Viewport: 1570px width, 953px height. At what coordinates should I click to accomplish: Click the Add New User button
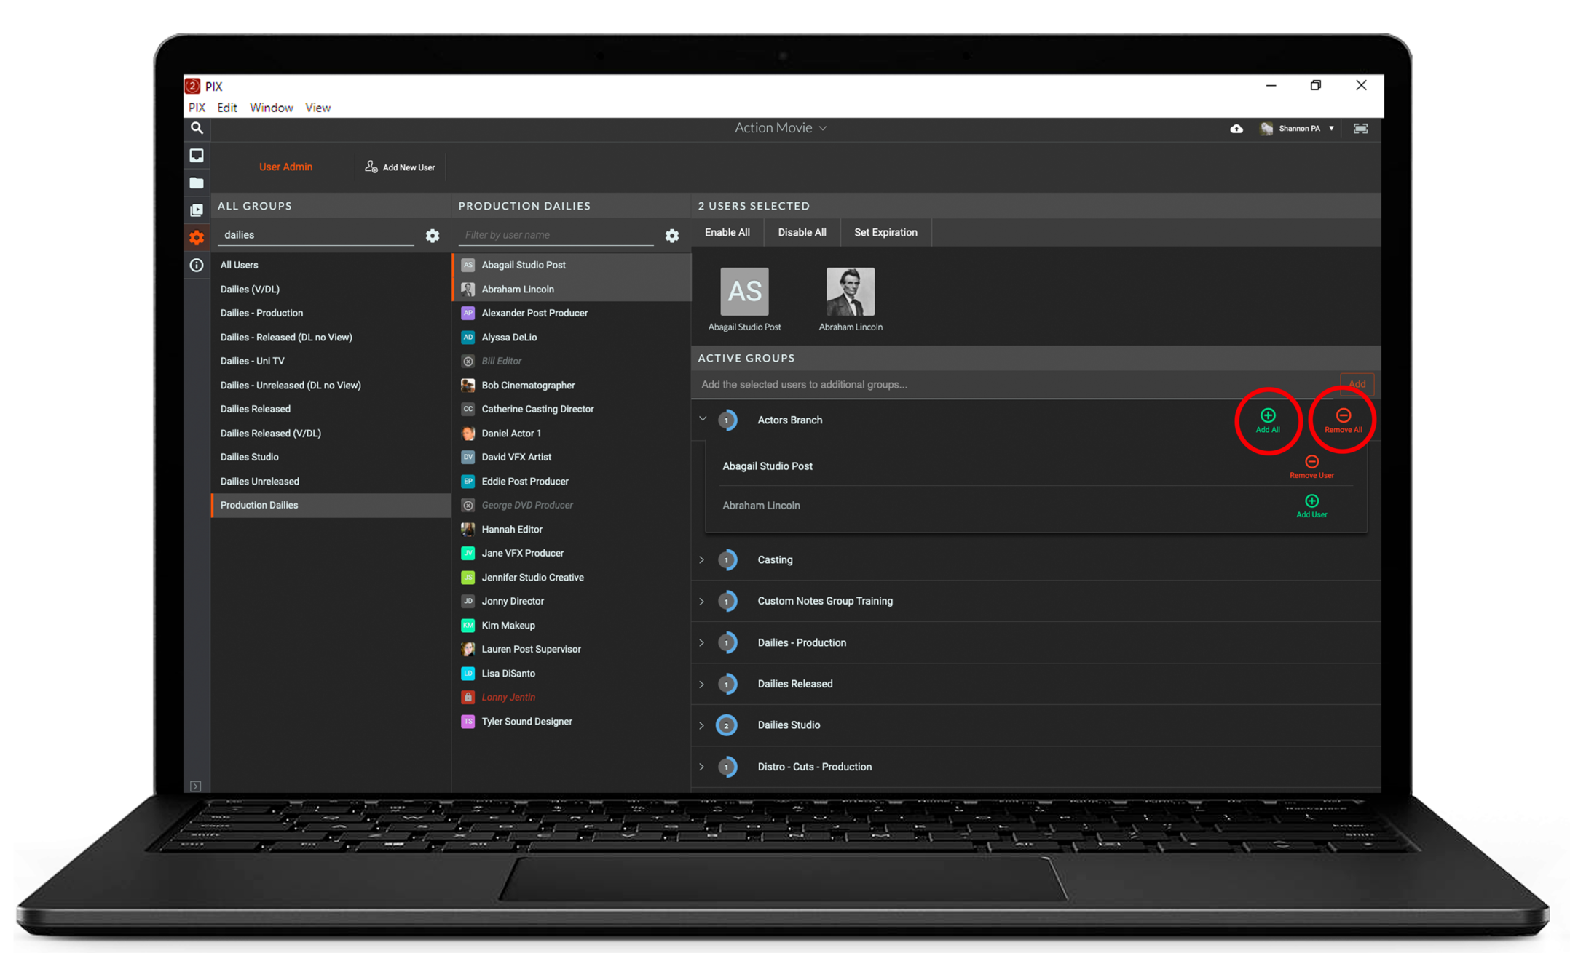(x=400, y=167)
